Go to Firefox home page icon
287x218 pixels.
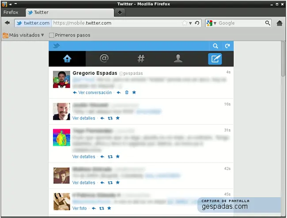pyautogui.click(x=279, y=23)
